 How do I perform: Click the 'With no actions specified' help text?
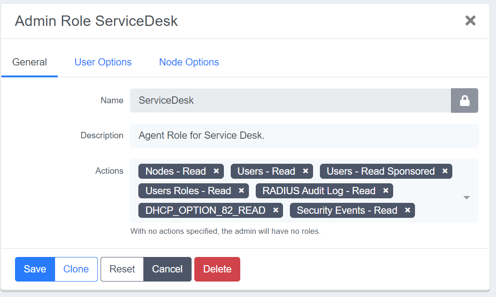226,231
